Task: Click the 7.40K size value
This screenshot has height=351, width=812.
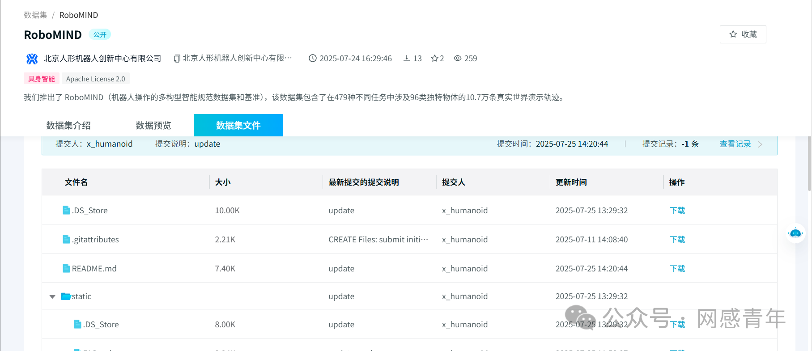Action: tap(225, 268)
